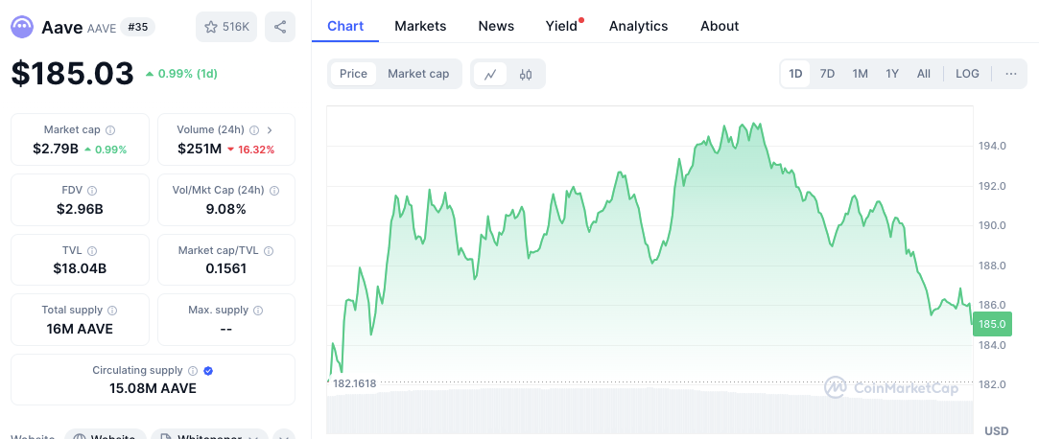The height and width of the screenshot is (439, 1039).
Task: Click the 185.0 current price label
Action: click(992, 324)
